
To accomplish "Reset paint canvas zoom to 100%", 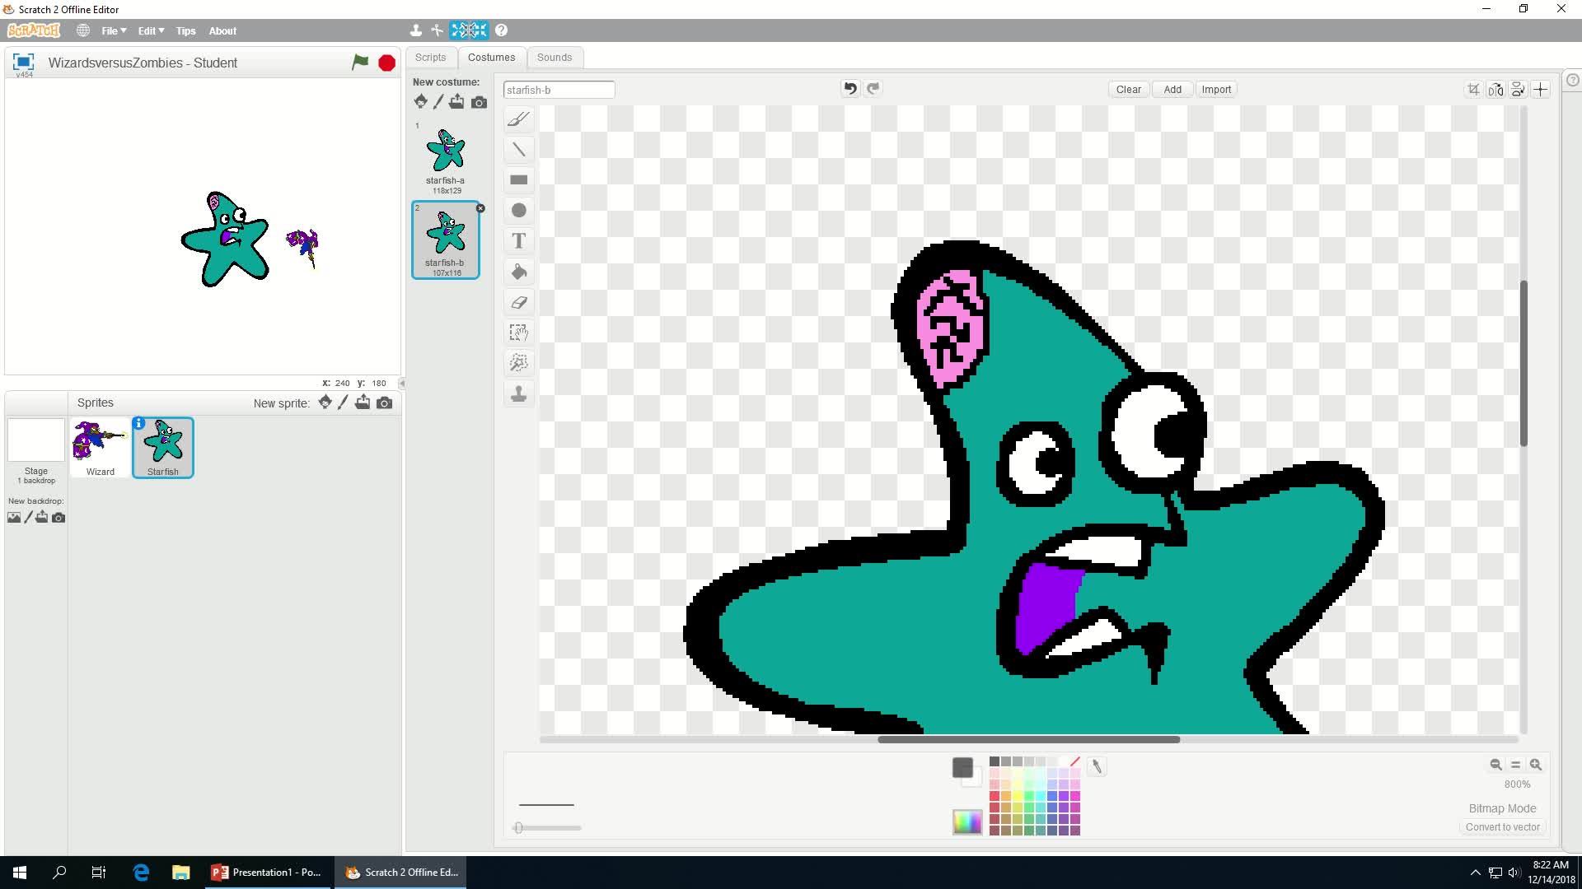I will [x=1515, y=765].
